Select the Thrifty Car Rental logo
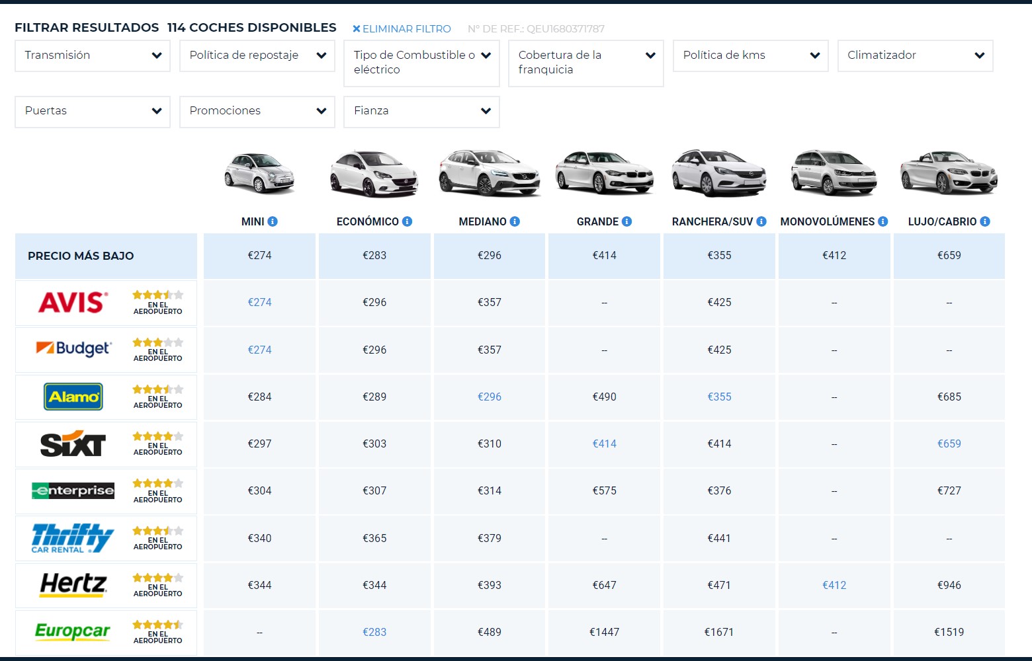Screen dimensions: 1032x661 click(x=73, y=538)
